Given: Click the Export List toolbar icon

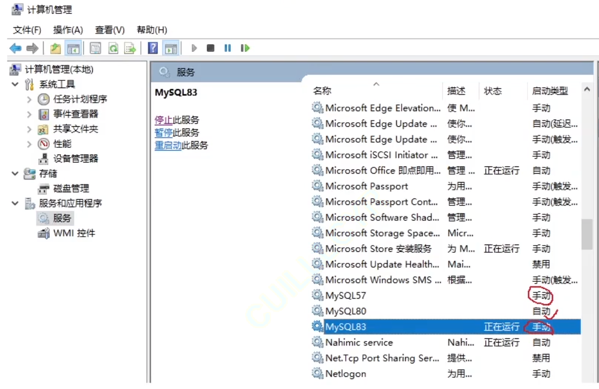Looking at the screenshot, I should [130, 48].
